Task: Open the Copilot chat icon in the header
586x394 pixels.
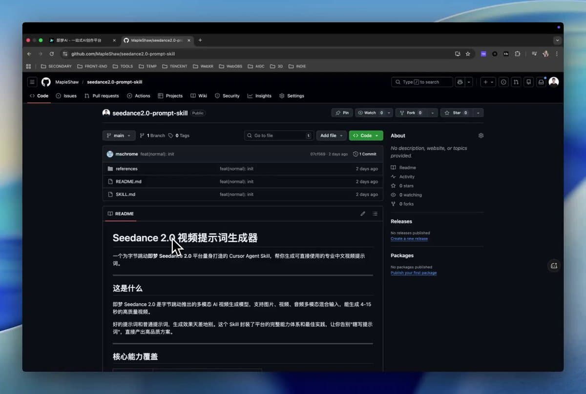Action: click(x=460, y=82)
